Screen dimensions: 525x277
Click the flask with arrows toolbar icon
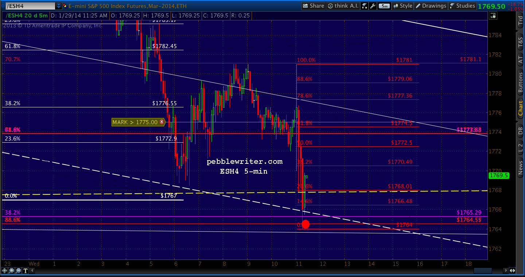click(365, 6)
